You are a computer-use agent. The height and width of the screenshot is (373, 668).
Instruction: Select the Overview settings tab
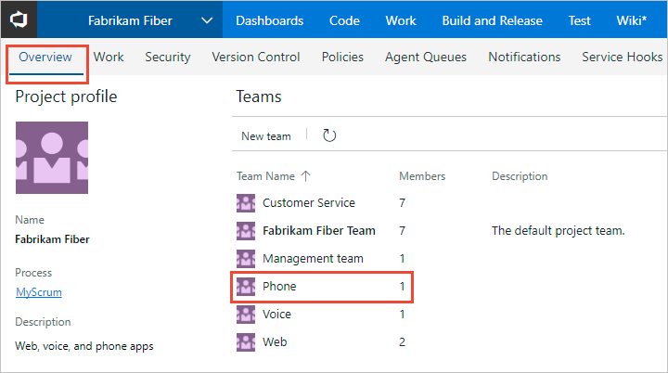(x=45, y=58)
